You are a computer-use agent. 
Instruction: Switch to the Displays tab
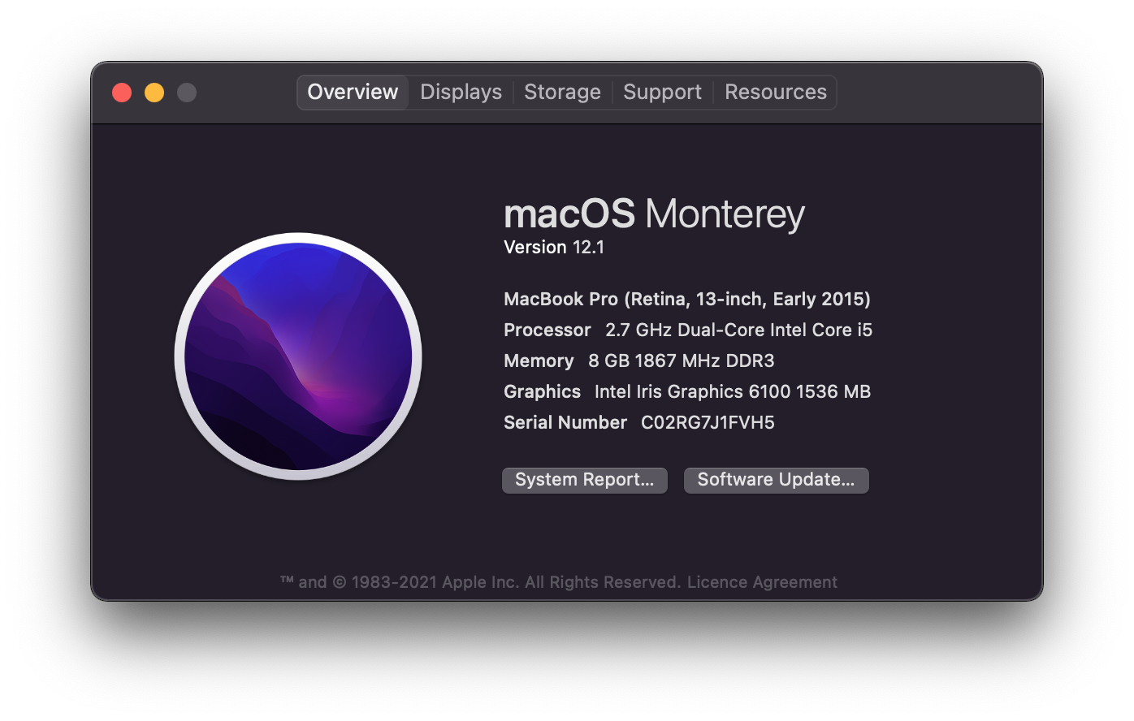tap(460, 92)
